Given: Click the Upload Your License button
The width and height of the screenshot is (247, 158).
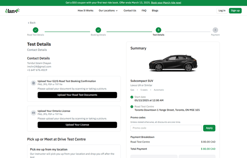Looking at the screenshot, I should (x=77, y=125).
